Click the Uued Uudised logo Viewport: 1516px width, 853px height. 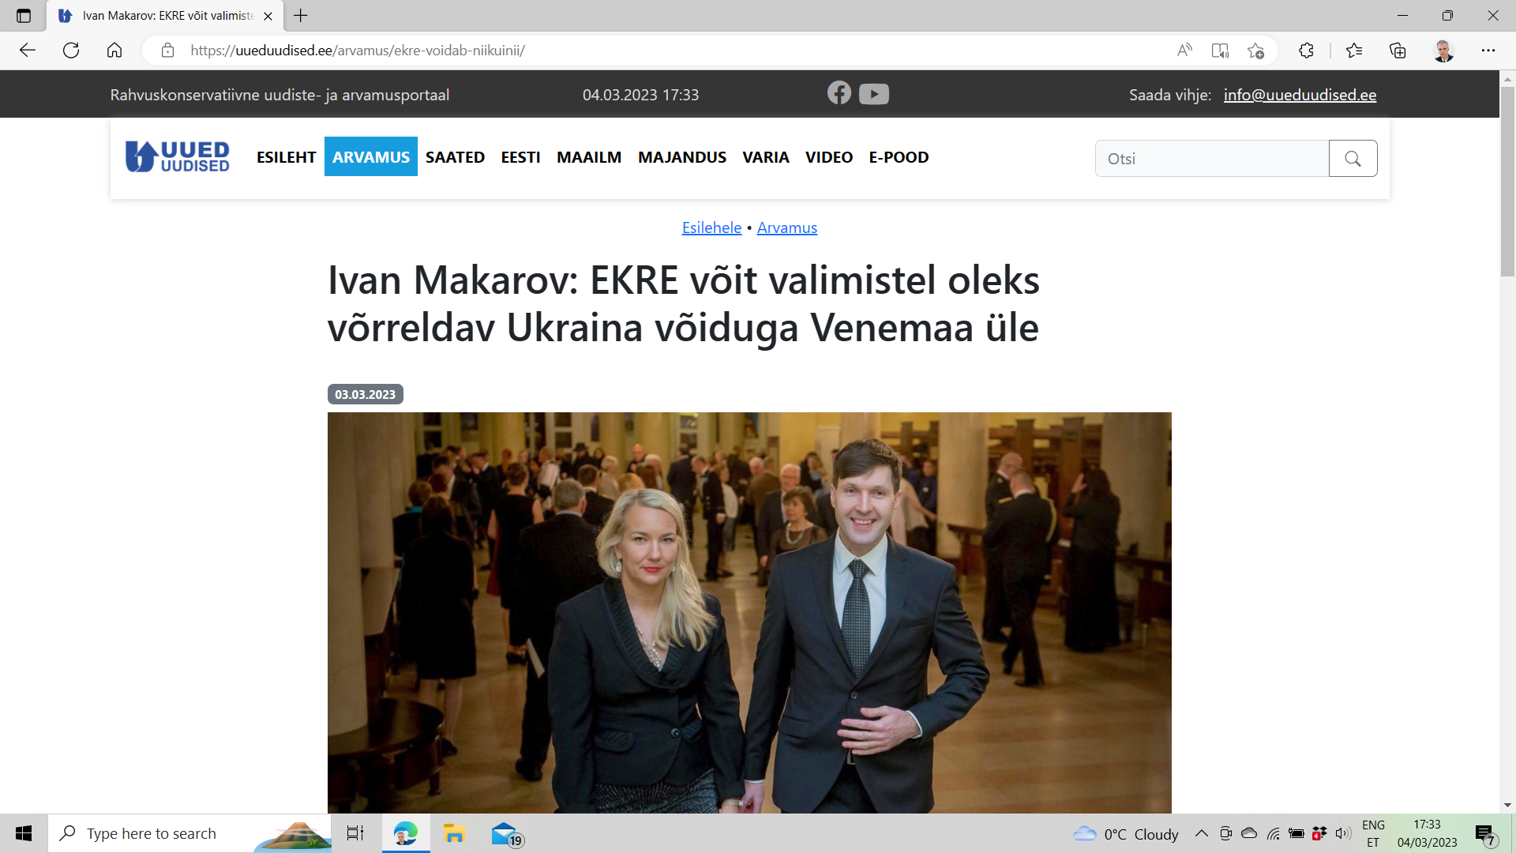coord(178,156)
